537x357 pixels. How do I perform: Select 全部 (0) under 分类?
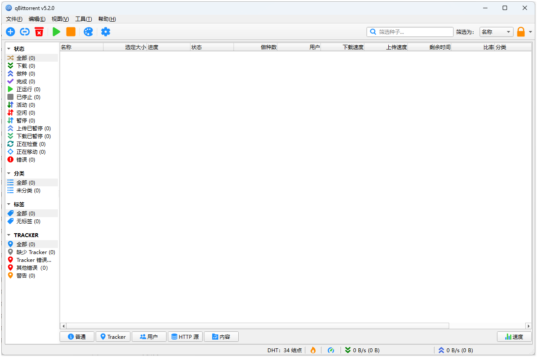[32, 182]
